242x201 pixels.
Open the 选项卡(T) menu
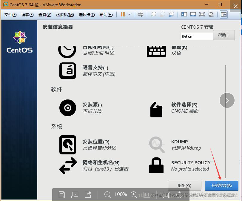point(87,15)
